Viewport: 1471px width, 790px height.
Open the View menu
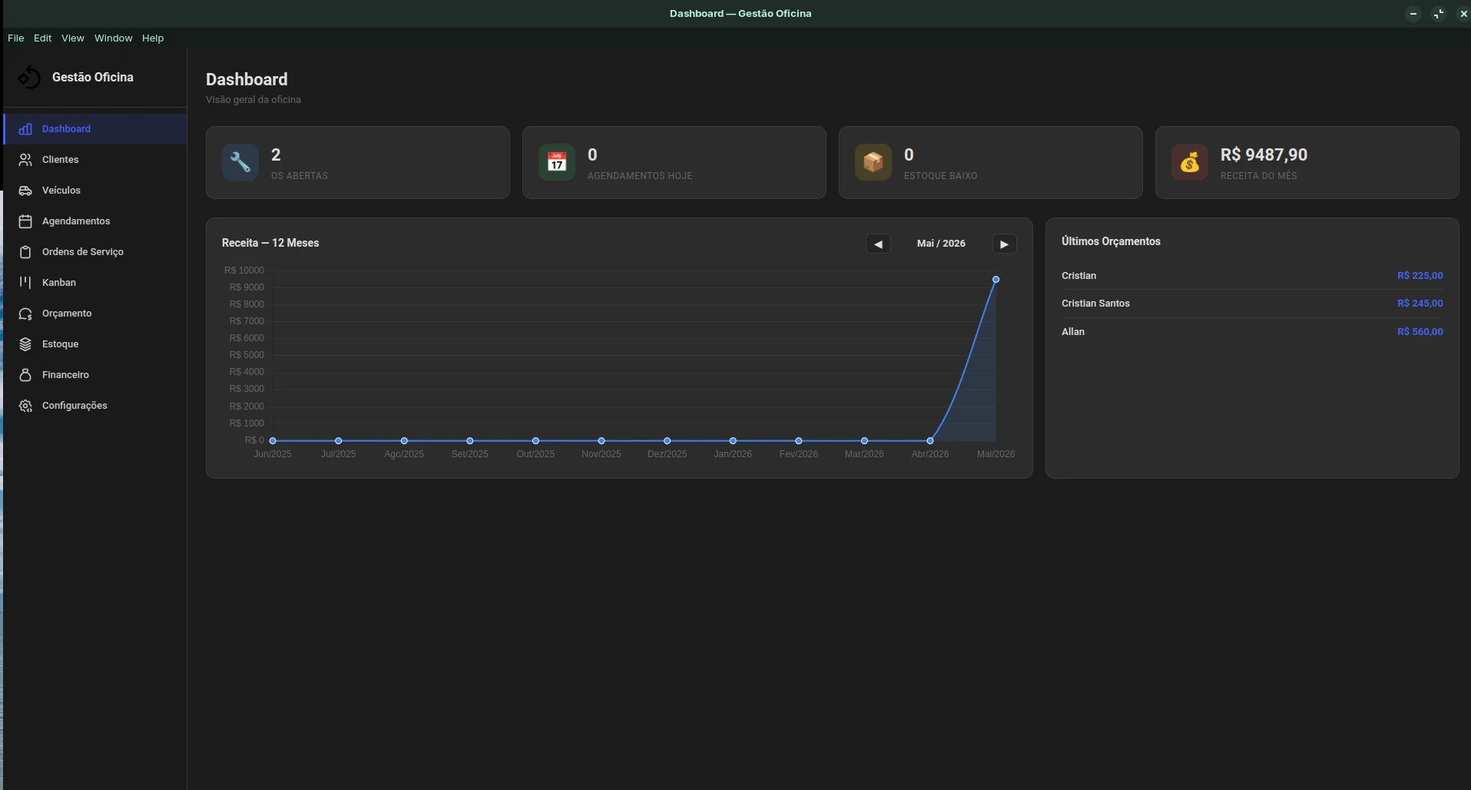pos(73,38)
